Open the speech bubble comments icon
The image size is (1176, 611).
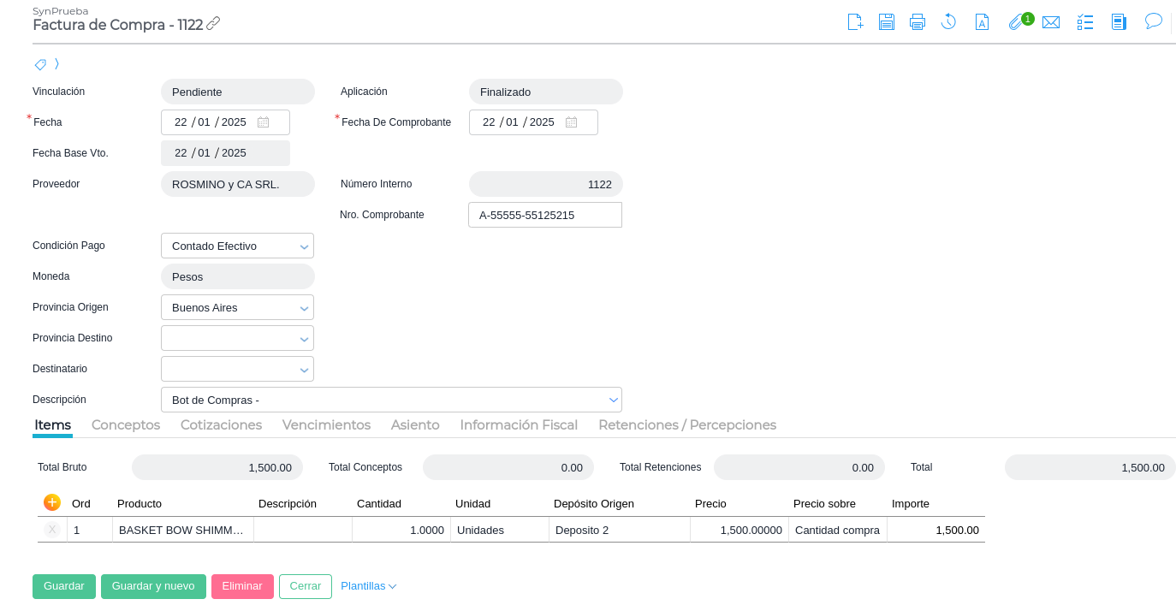tap(1154, 21)
